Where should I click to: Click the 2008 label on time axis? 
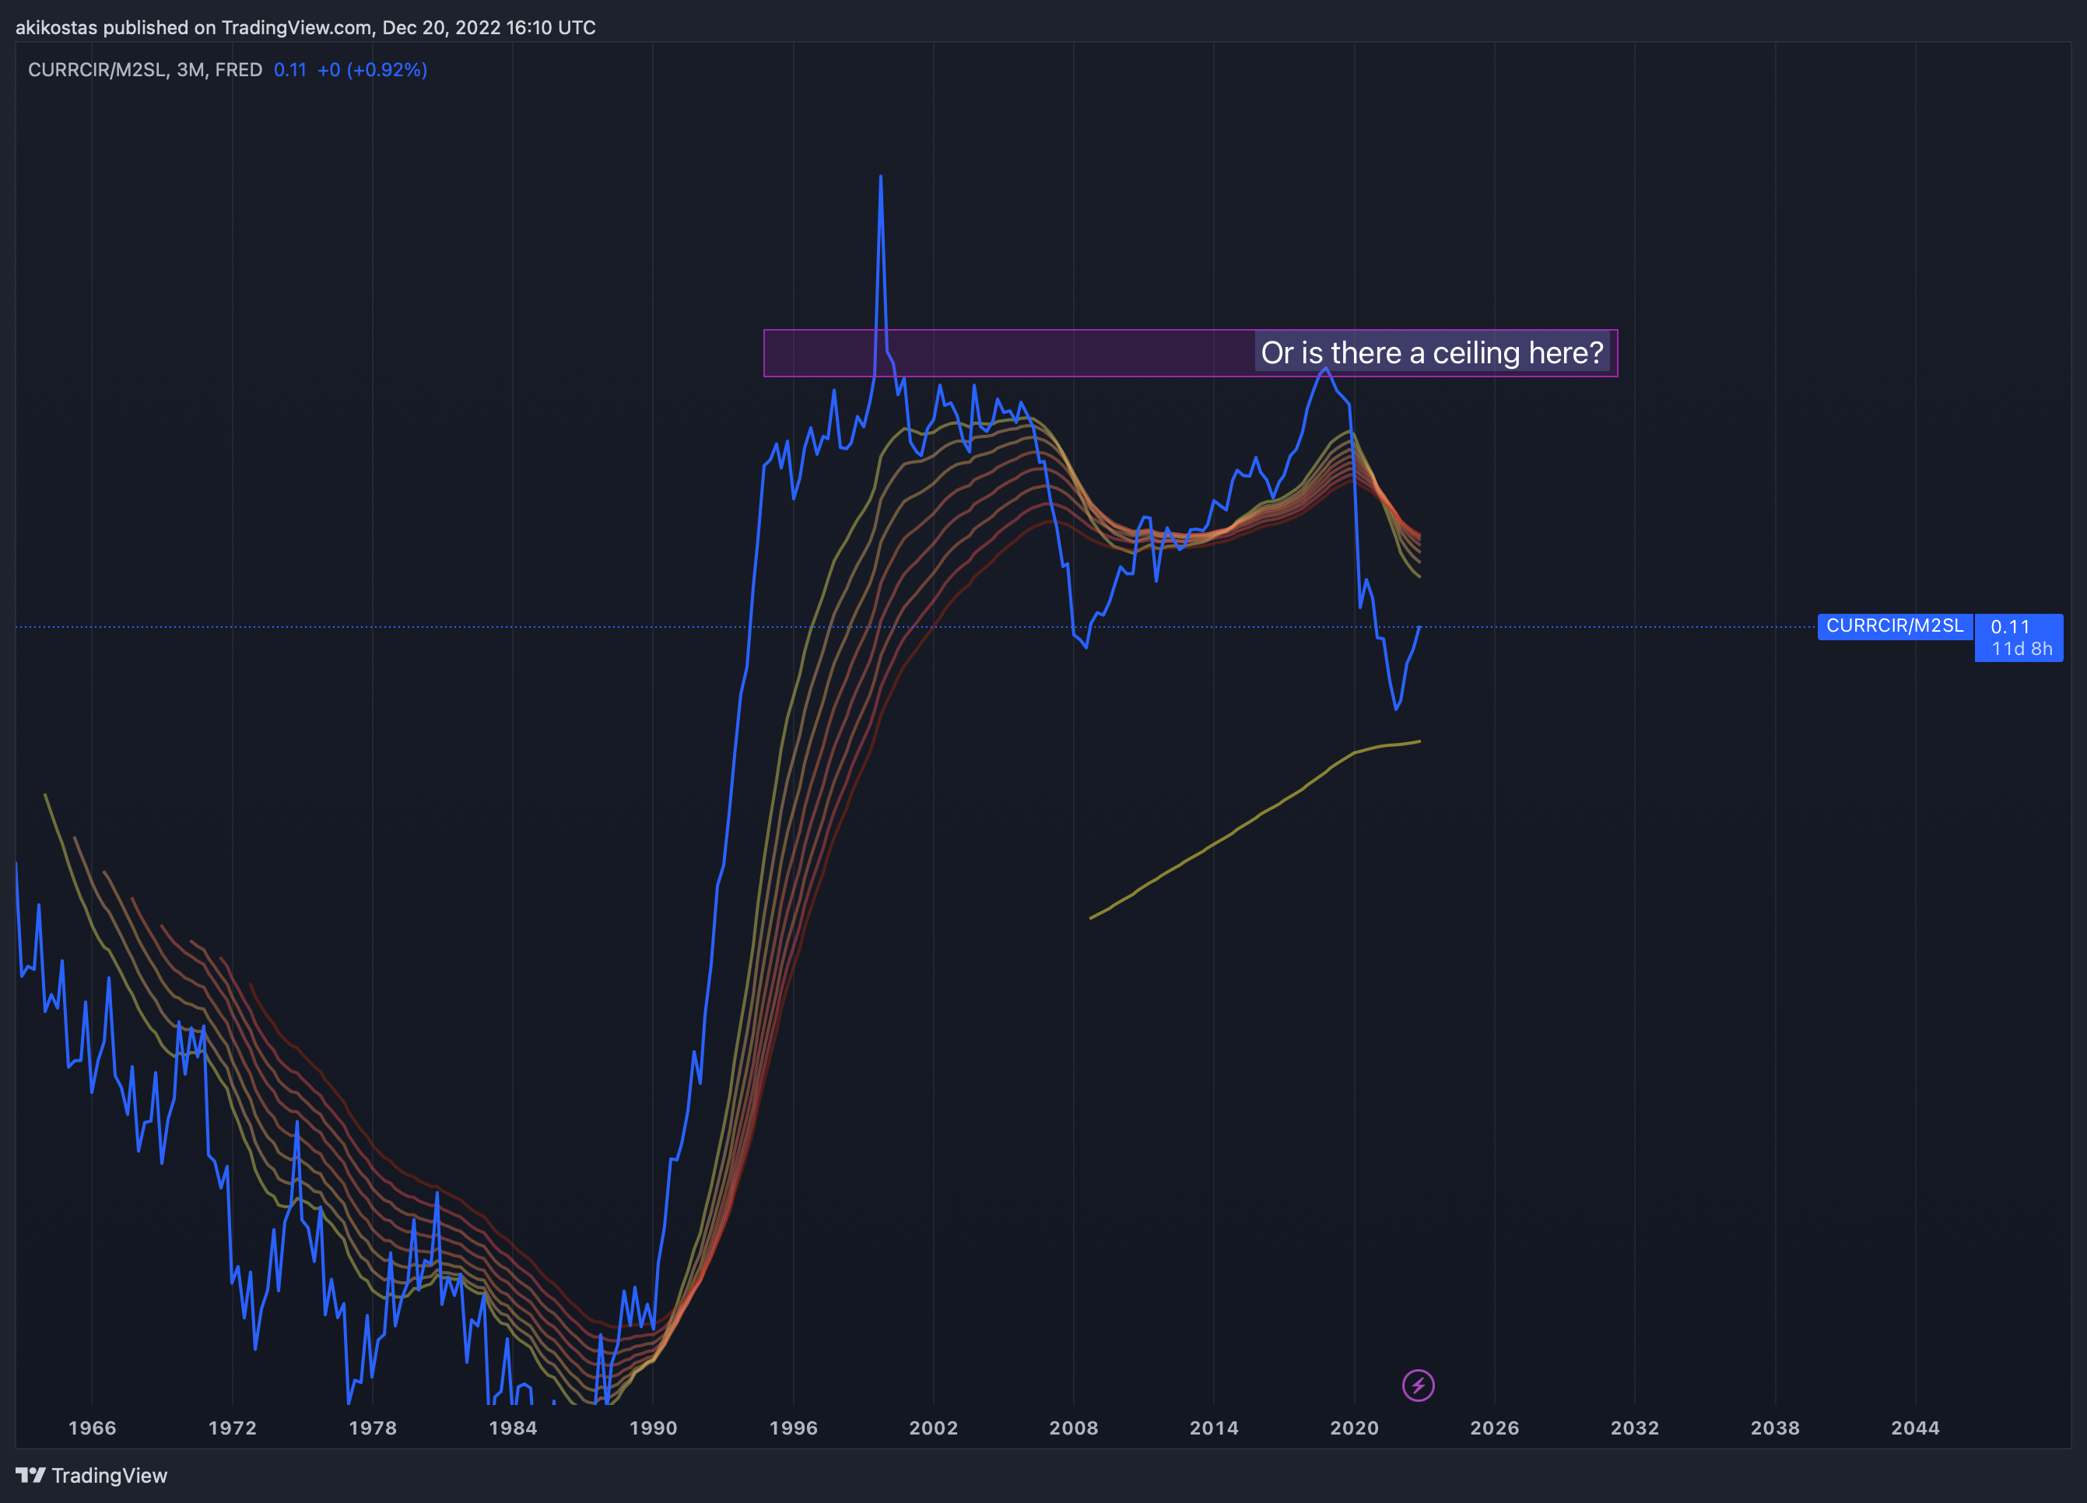click(1074, 1428)
